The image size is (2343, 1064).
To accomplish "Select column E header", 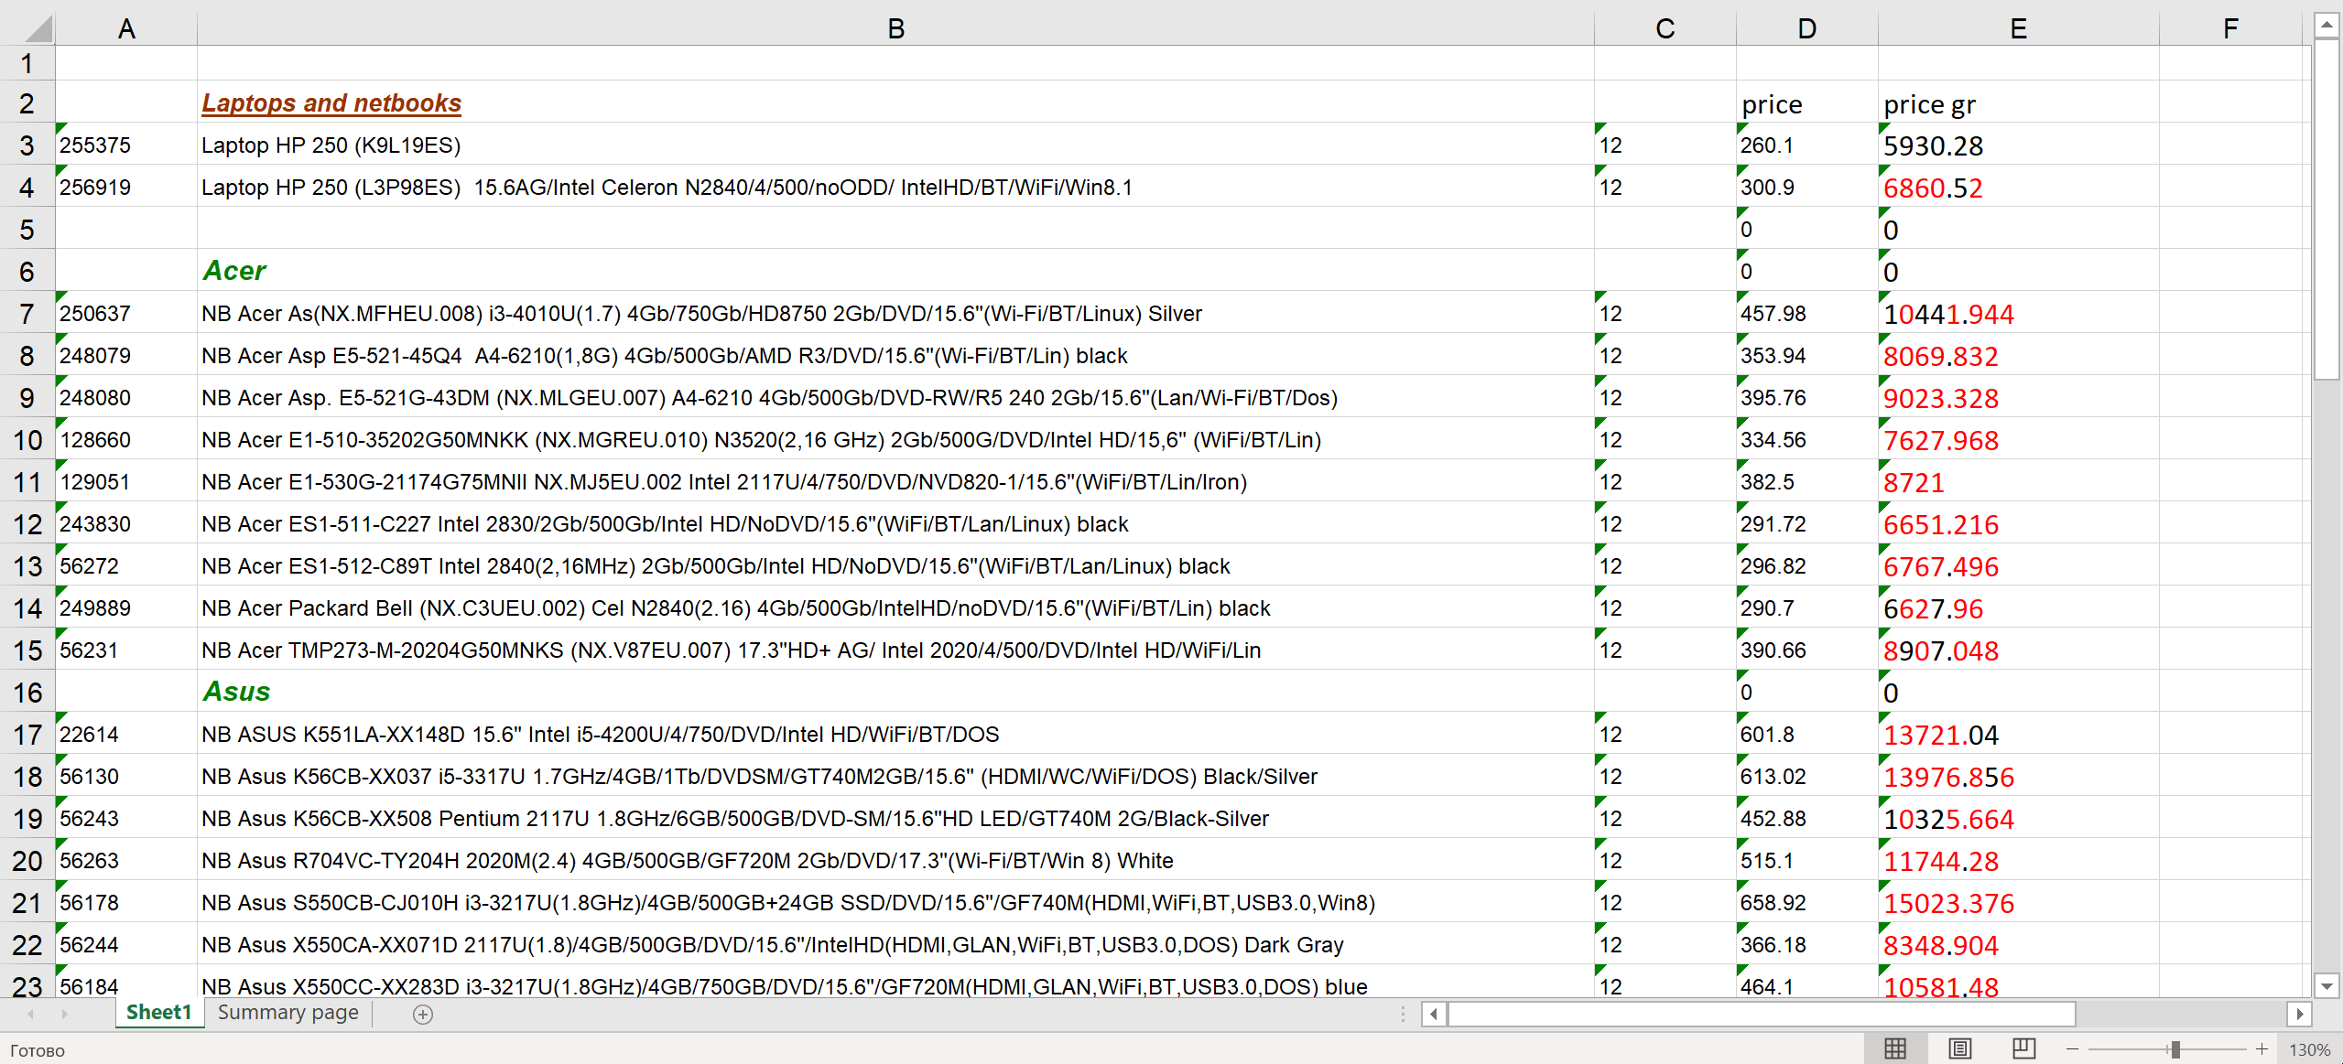I will 2017,27.
